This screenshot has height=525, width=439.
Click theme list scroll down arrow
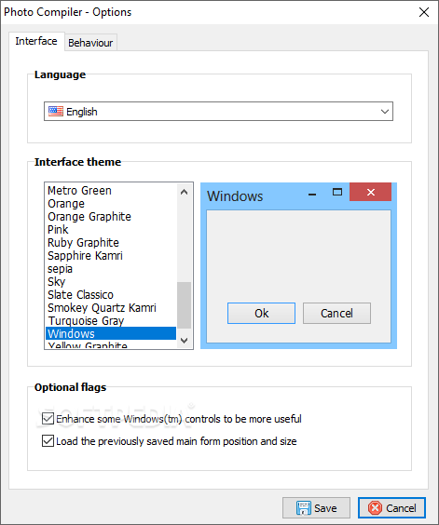click(x=185, y=341)
